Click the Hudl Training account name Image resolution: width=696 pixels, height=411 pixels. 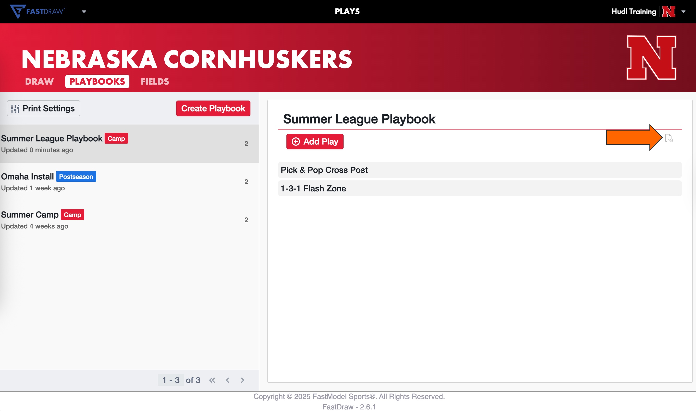tap(633, 11)
